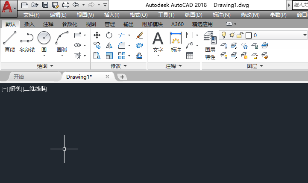Expand the Draw (绘图) panel
The height and width of the screenshot is (183, 308).
(45, 66)
